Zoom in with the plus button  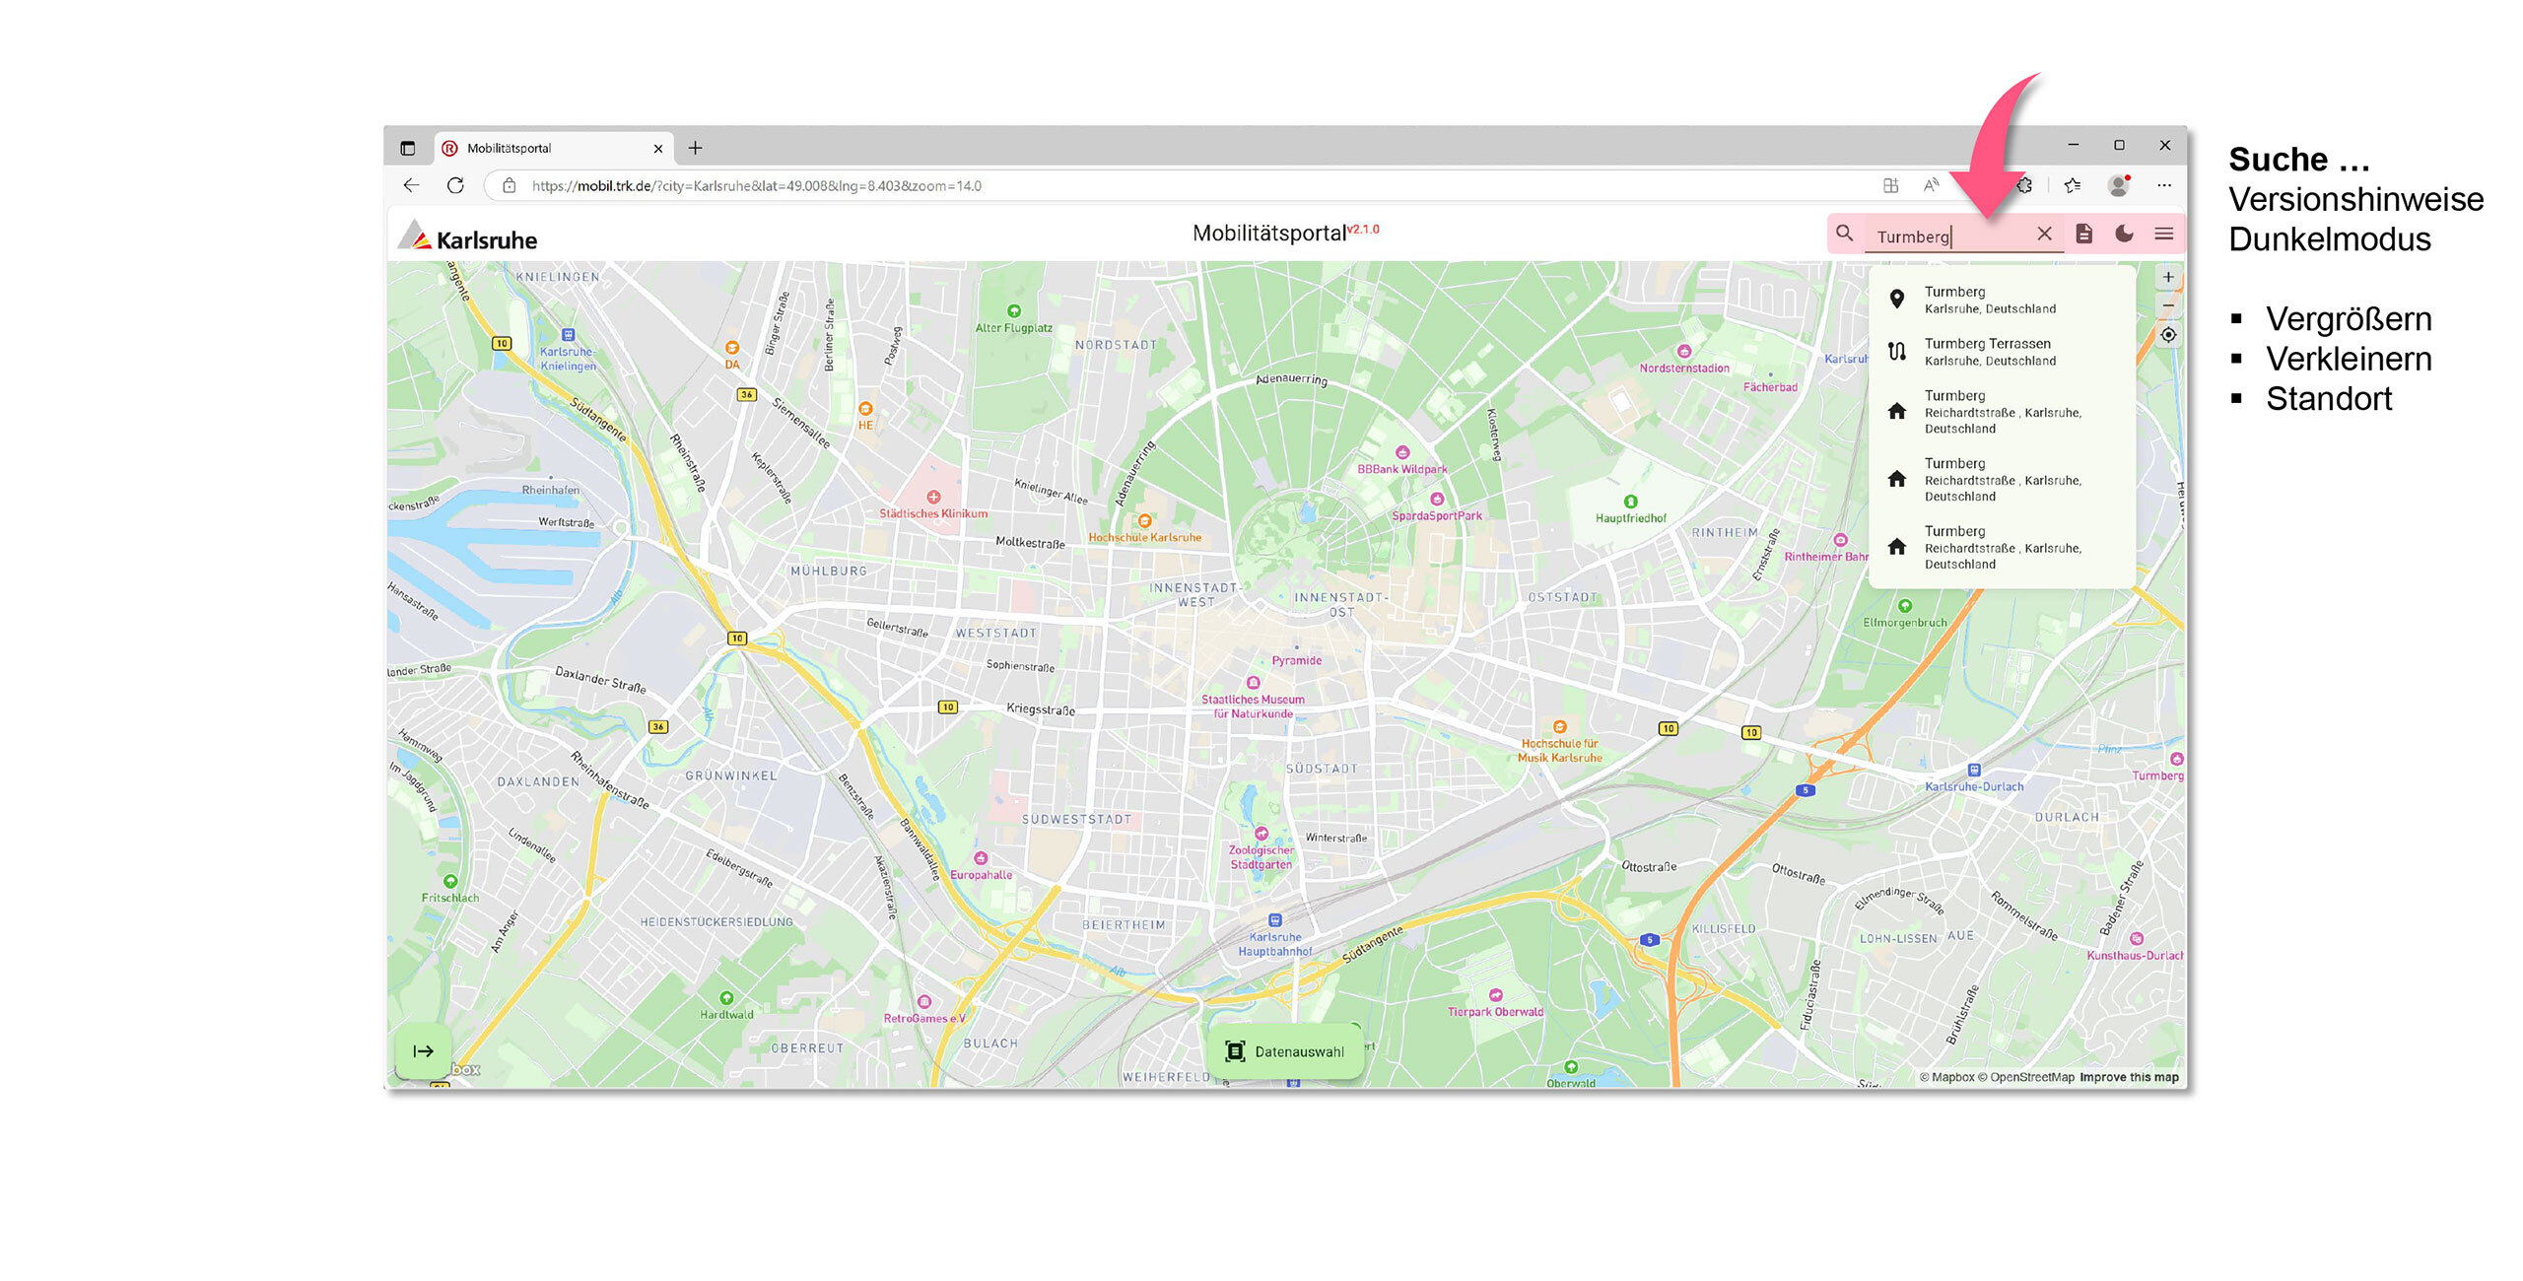point(2168,277)
